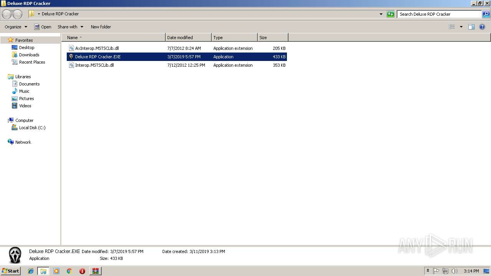Click the New folder button

pos(101,27)
